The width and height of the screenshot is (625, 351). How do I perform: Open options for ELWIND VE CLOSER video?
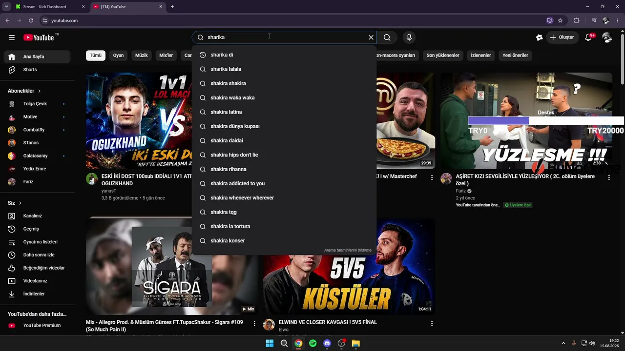coord(432,323)
